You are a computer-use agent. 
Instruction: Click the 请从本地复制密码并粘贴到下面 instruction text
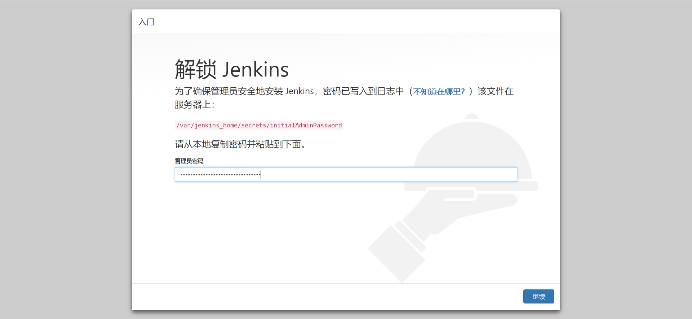click(x=240, y=144)
